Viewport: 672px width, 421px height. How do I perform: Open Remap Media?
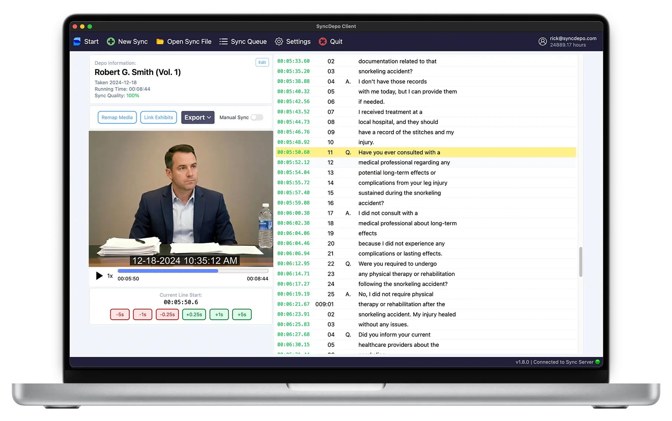click(x=117, y=117)
